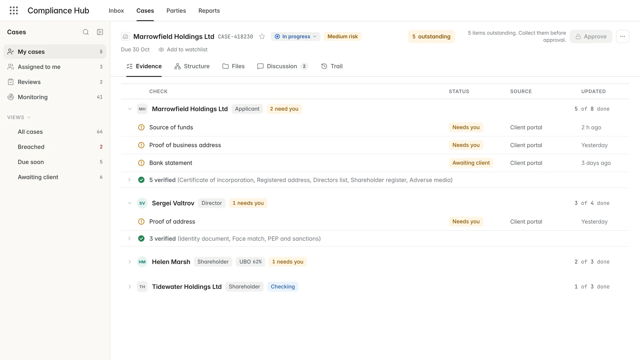Viewport: 640px width, 360px height.
Task: Click CASE-418230 identifier
Action: [x=236, y=36]
